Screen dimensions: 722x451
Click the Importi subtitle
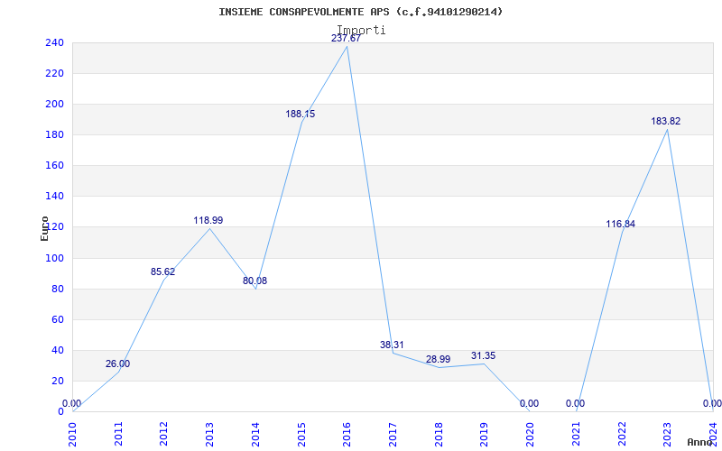[x=361, y=30]
